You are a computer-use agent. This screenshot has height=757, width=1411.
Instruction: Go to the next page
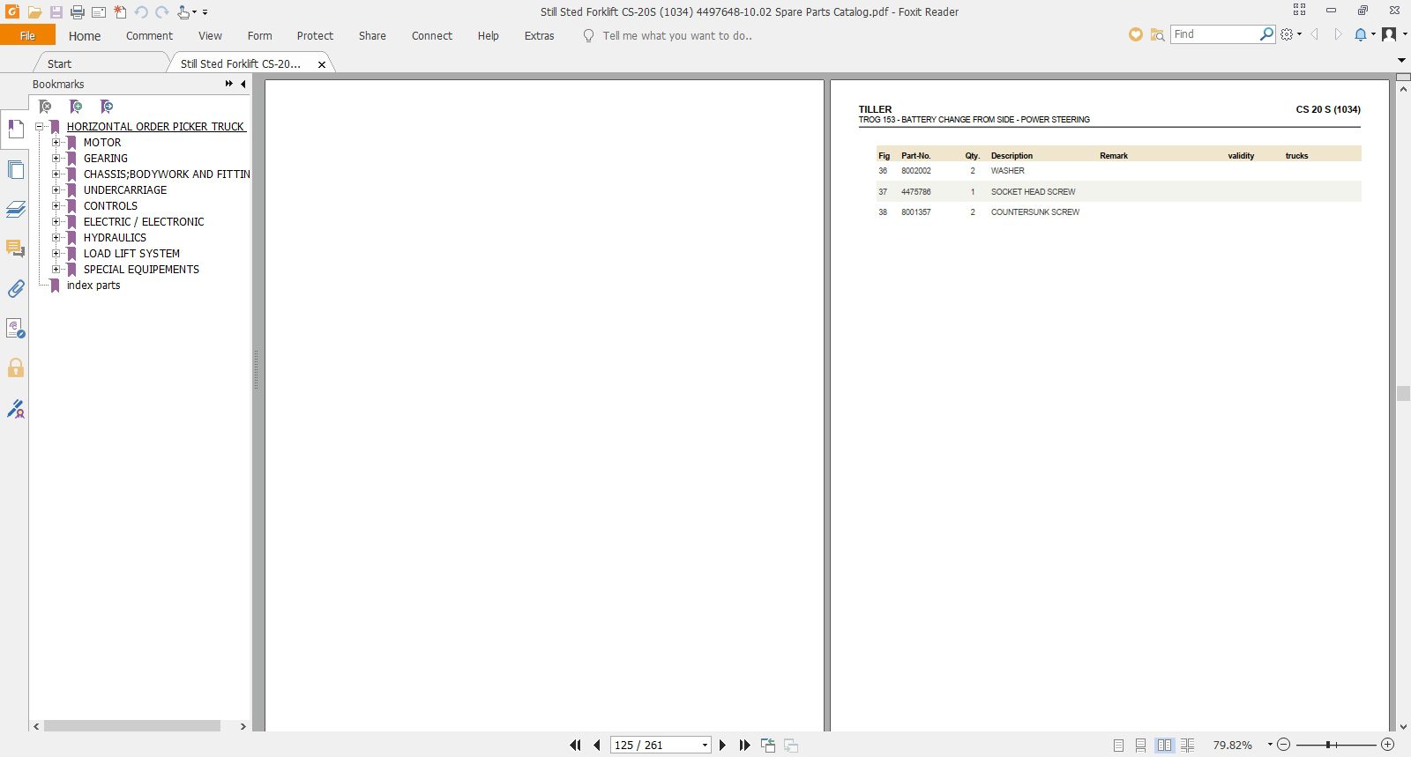coord(722,746)
